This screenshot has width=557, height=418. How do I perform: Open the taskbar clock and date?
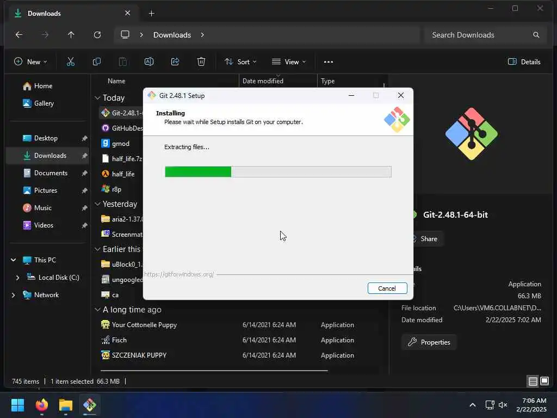[531, 405]
